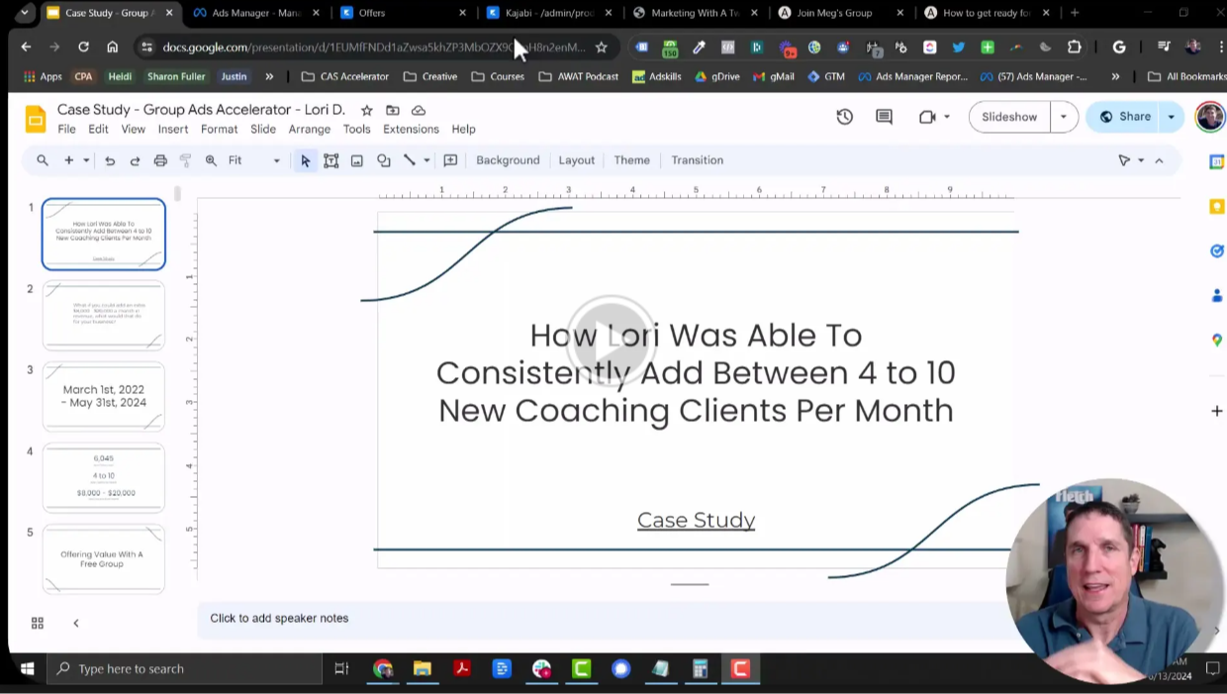Open the Google Calendar side panel icon
Viewport: 1227px width, 694px height.
(1216, 161)
